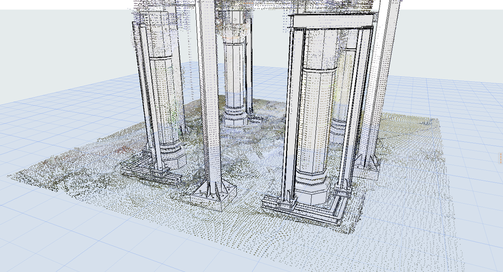Screen dimensions: 503x272
Task: Select the horizontal steel beam atop the right frame
Action: [333, 21]
